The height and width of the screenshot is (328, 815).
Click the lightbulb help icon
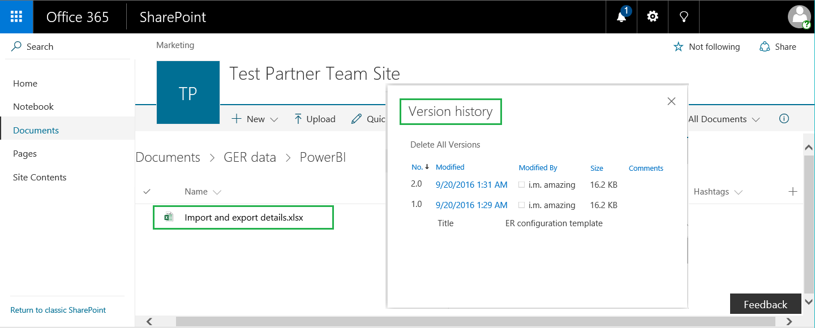click(x=684, y=17)
